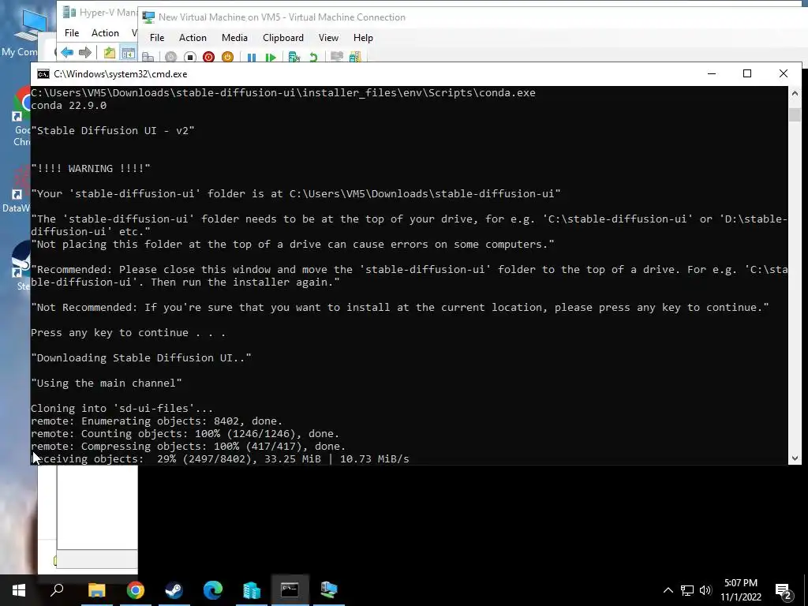Revert the VM with the green arrow icon
This screenshot has width=808, height=606.
tap(312, 57)
